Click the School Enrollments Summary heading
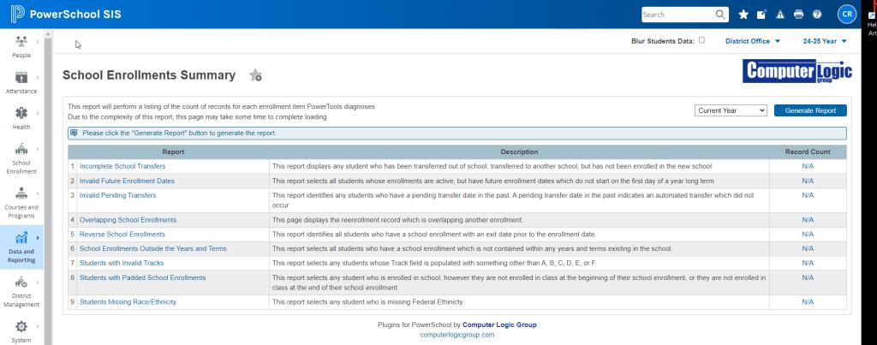 [x=149, y=75]
